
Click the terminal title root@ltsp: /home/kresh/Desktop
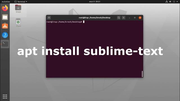(x=94, y=18)
